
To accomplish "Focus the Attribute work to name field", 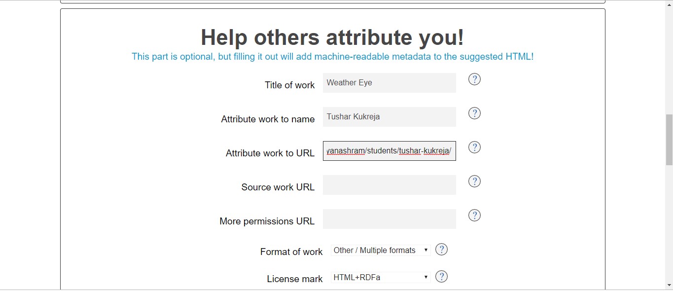I will 389,117.
